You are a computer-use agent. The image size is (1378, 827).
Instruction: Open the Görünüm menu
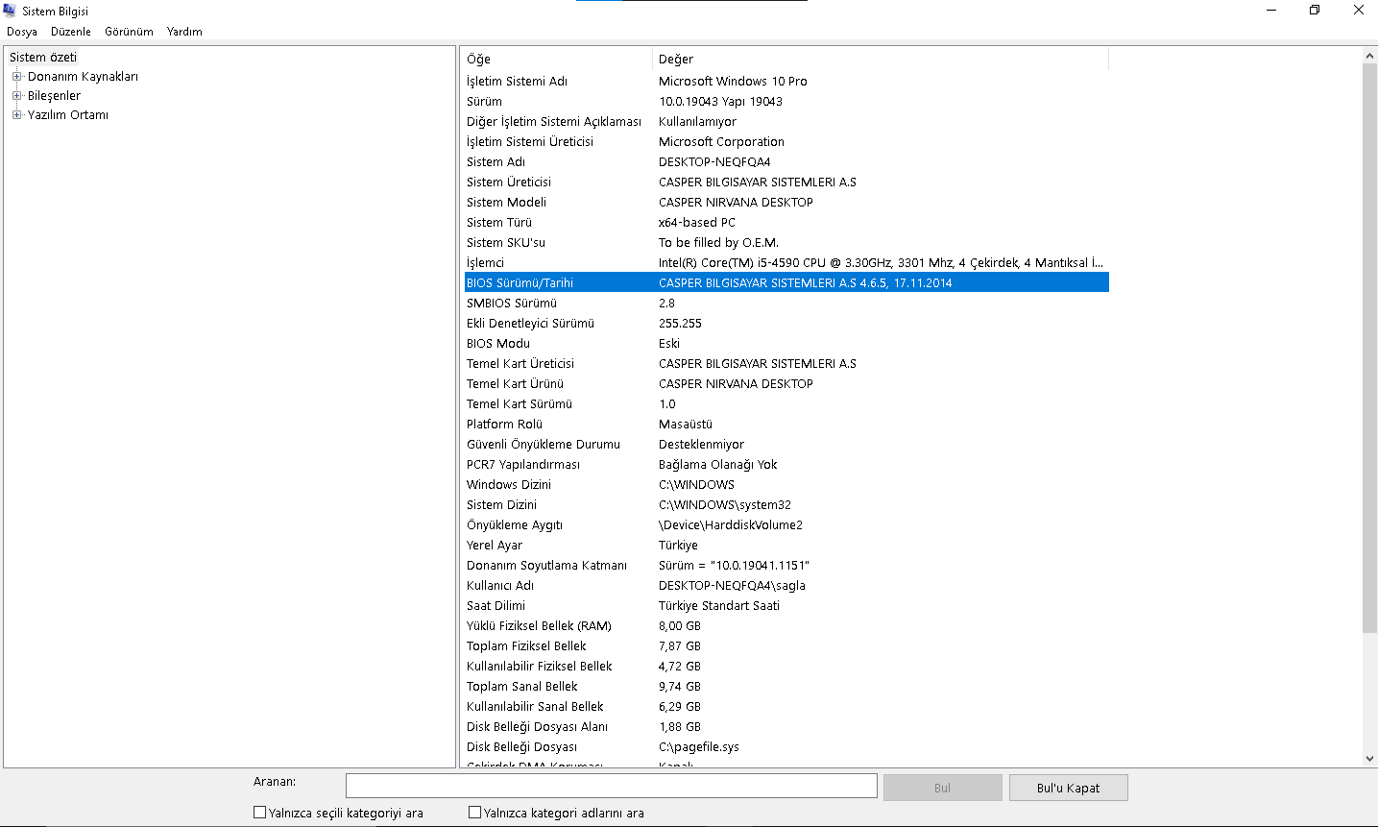point(129,32)
